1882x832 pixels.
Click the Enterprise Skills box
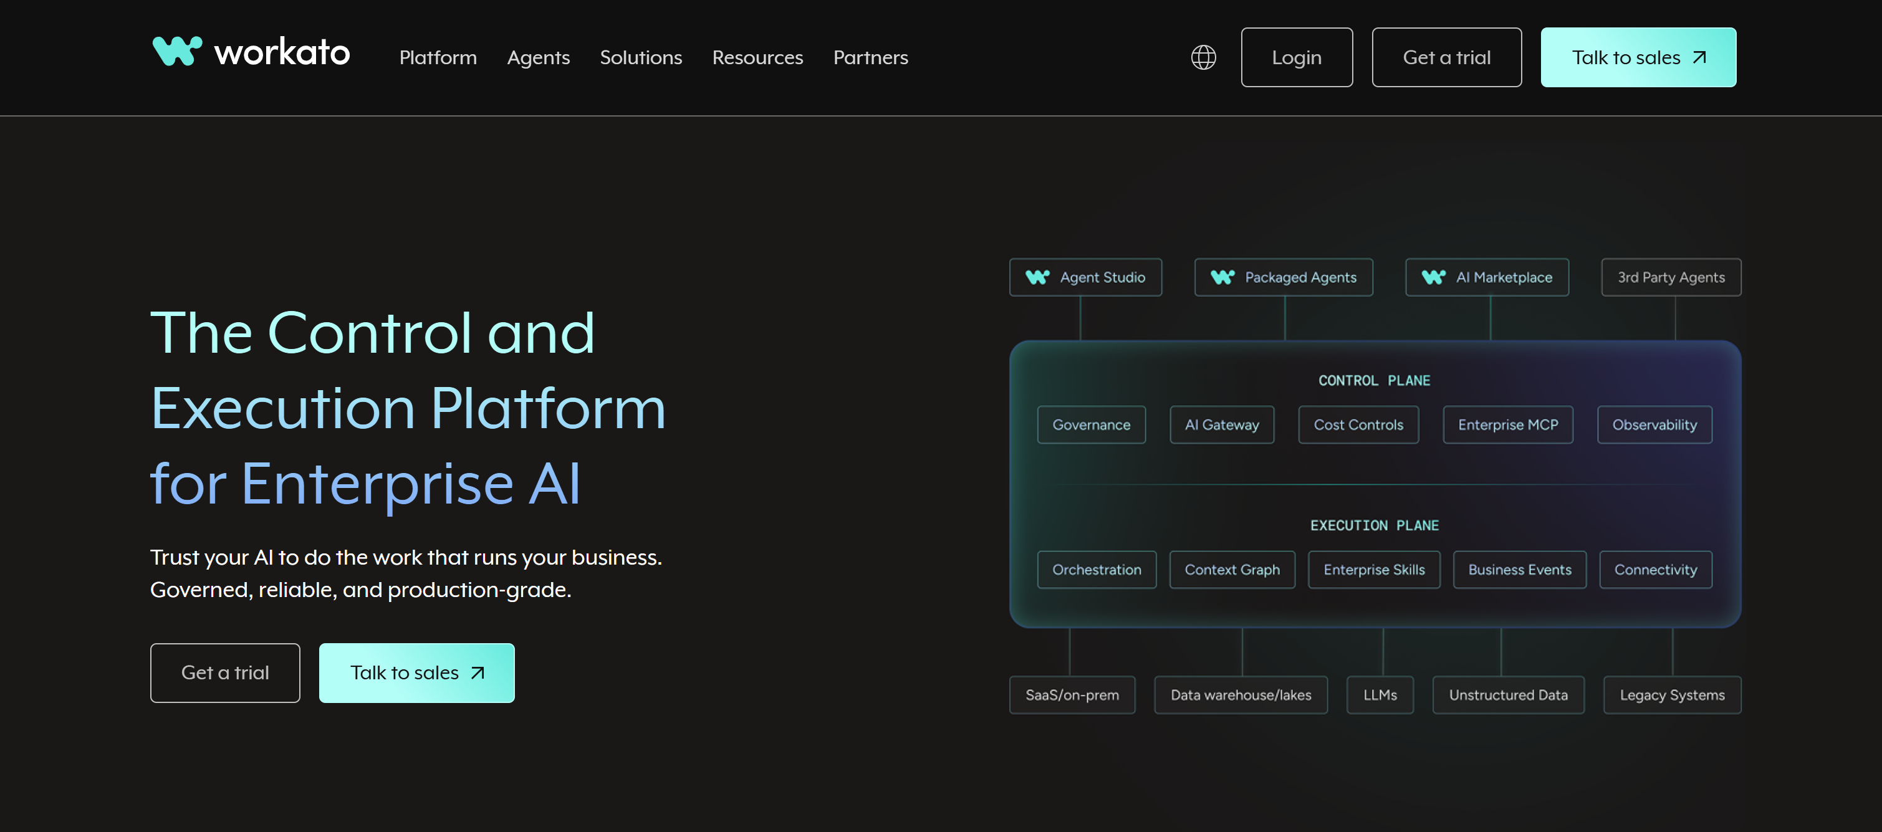coord(1374,569)
